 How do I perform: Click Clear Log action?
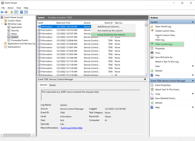point(160,40)
